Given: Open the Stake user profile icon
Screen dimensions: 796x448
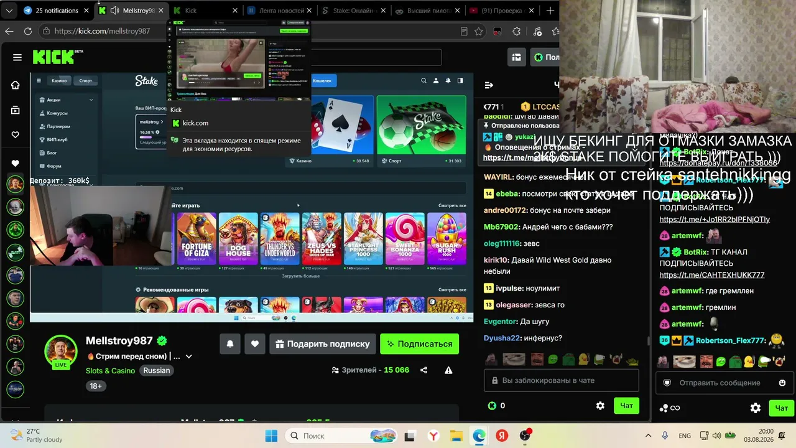Looking at the screenshot, I should click(x=436, y=80).
